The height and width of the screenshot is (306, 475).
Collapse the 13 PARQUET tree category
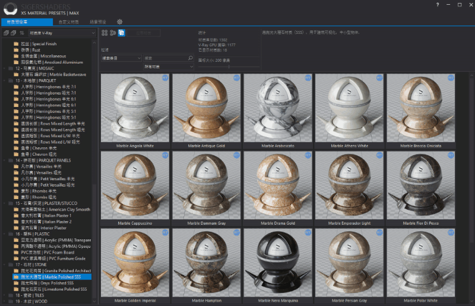point(4,80)
